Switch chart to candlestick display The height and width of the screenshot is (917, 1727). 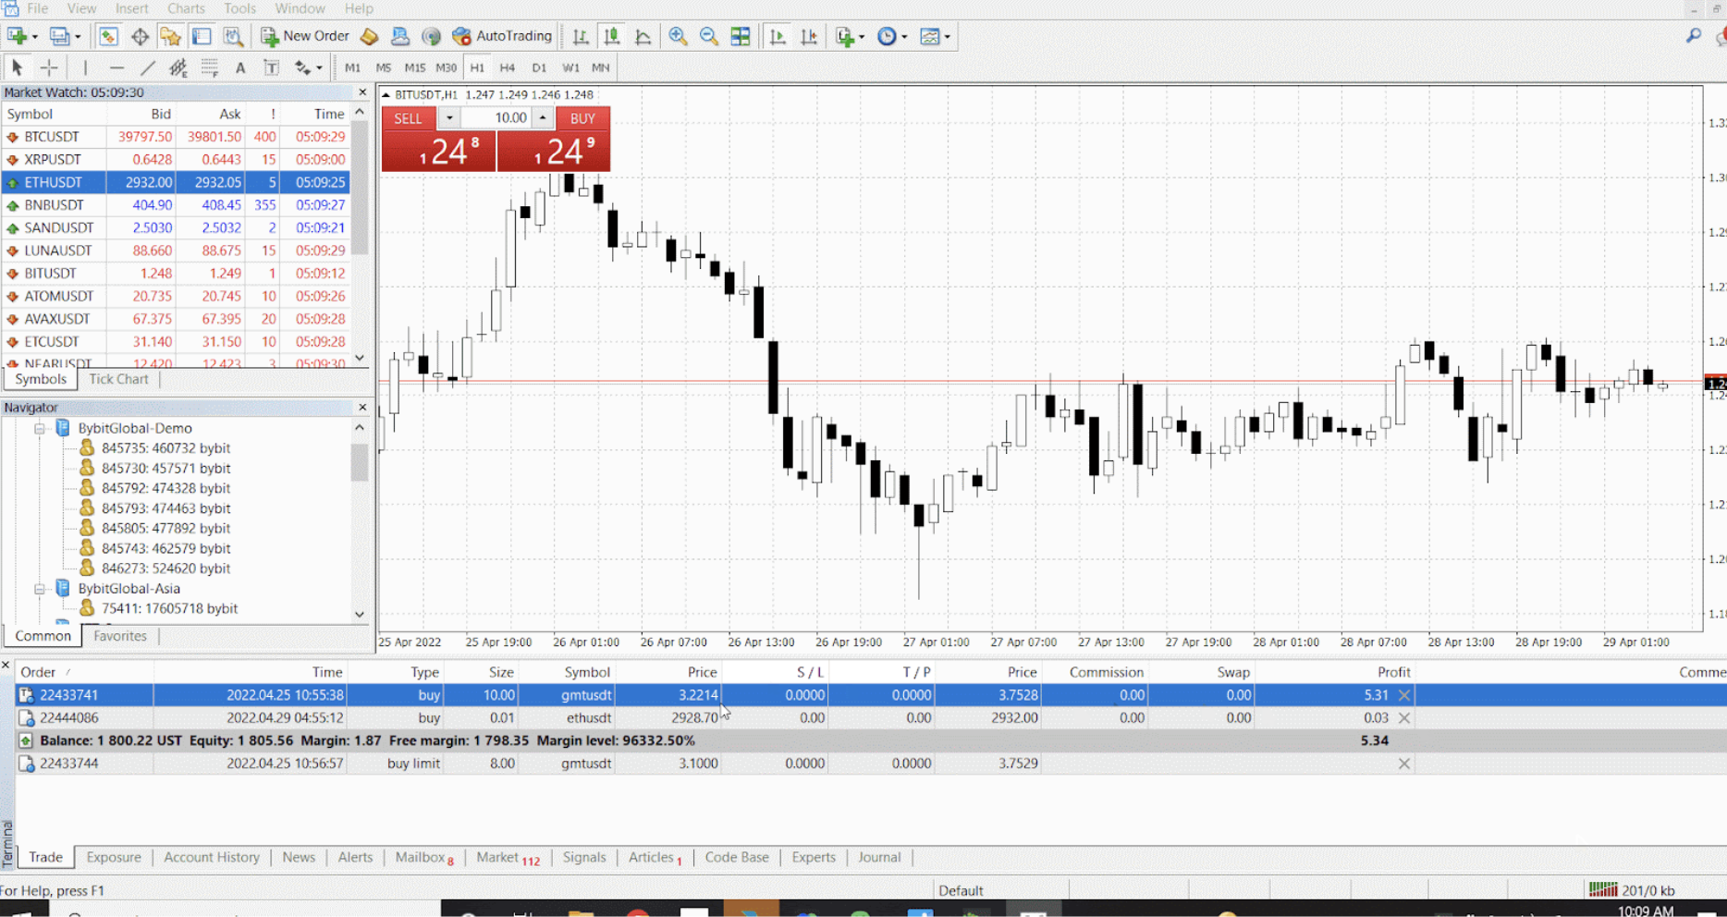(612, 36)
